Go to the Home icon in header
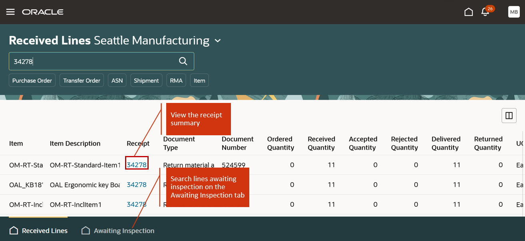The image size is (525, 241). coord(469,12)
